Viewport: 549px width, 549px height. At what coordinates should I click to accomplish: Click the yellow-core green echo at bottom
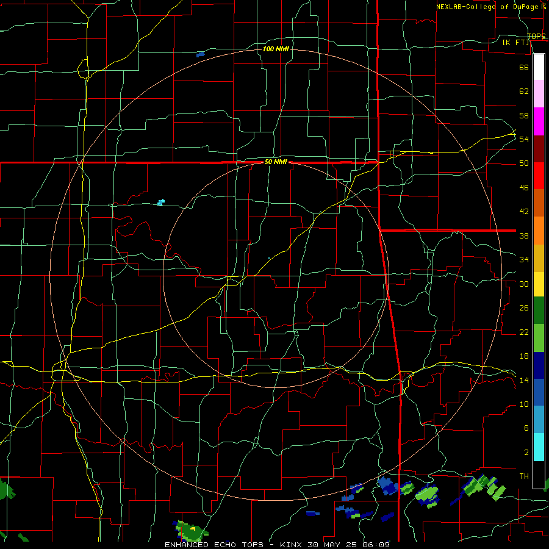191,529
